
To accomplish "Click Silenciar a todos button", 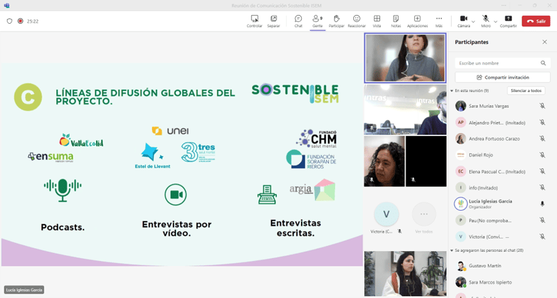I will tap(526, 91).
